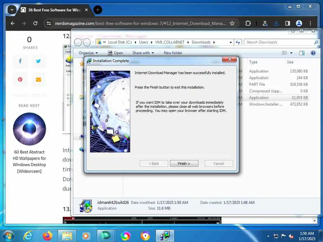Close the Installation Complete dialog
The image size is (323, 242).
(230, 59)
